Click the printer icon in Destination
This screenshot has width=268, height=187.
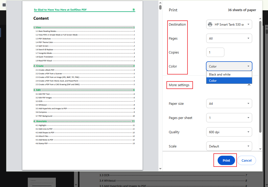[210, 24]
